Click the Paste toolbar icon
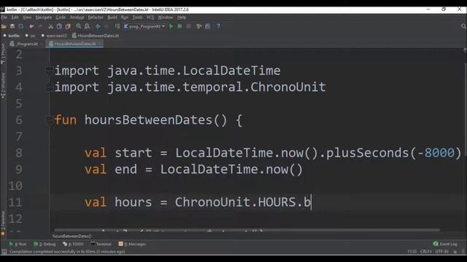Viewport: 467px width, 262px height. (68, 26)
